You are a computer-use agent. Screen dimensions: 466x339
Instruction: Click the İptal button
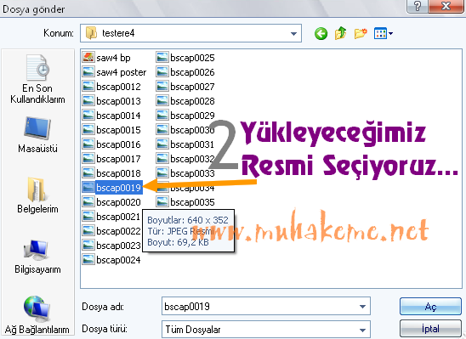[x=430, y=329]
